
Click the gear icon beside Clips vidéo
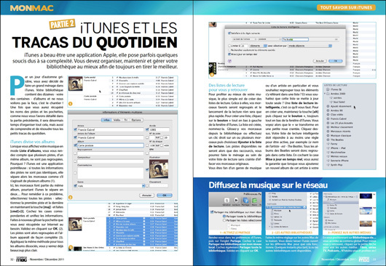328,114
